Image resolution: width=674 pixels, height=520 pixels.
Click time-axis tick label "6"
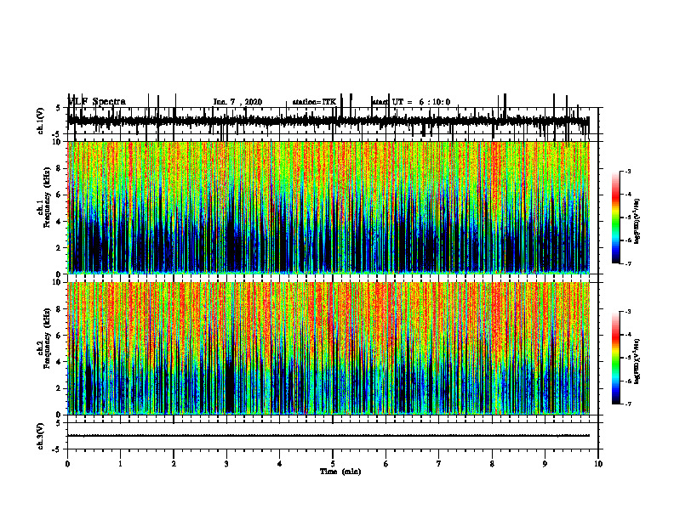386,464
